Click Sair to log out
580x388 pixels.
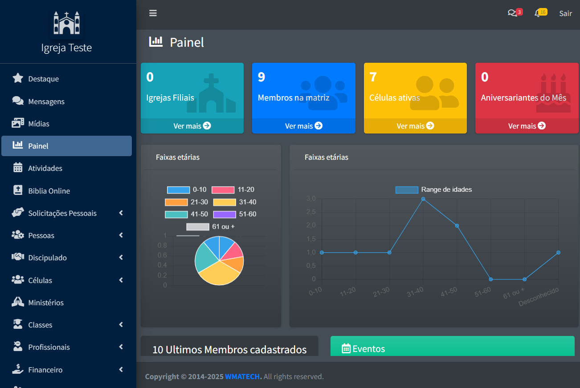565,13
